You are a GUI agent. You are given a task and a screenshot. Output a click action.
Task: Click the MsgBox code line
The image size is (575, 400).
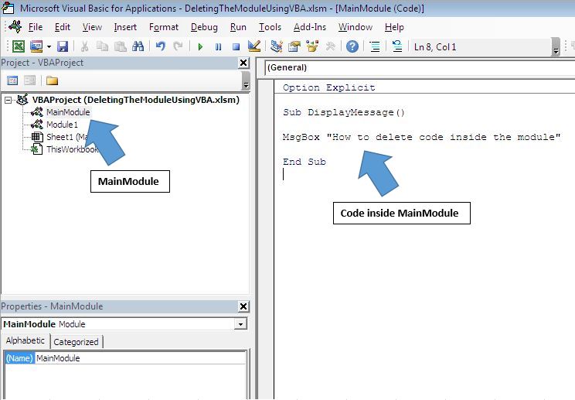(422, 137)
